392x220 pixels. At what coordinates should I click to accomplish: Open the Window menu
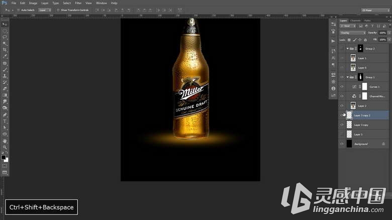pyautogui.click(x=101, y=3)
